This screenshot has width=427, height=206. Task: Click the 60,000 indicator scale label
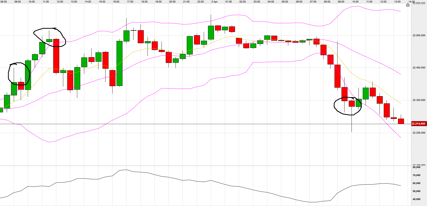coord(416,183)
